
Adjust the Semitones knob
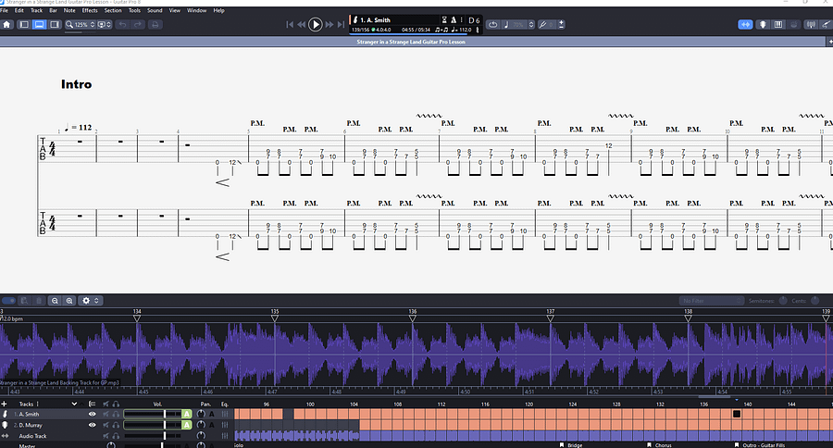[782, 301]
